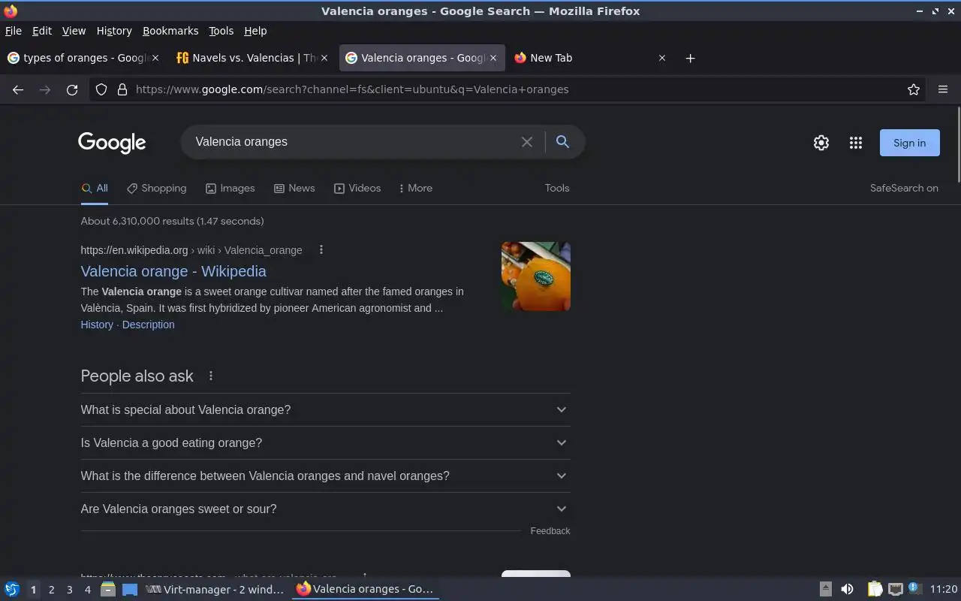Open the History menu

tap(114, 31)
